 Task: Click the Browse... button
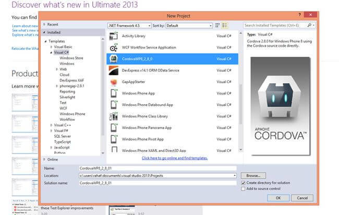253,176
